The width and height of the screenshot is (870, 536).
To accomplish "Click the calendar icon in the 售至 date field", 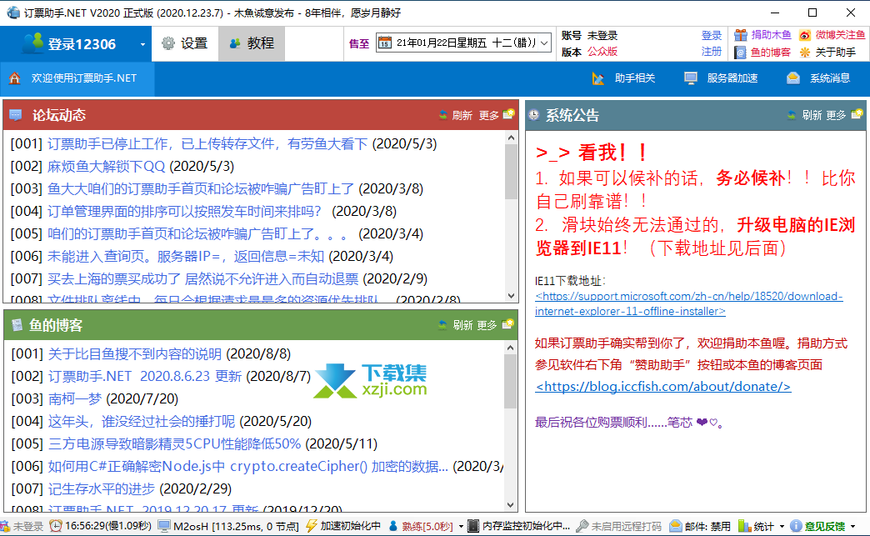I will click(x=384, y=43).
